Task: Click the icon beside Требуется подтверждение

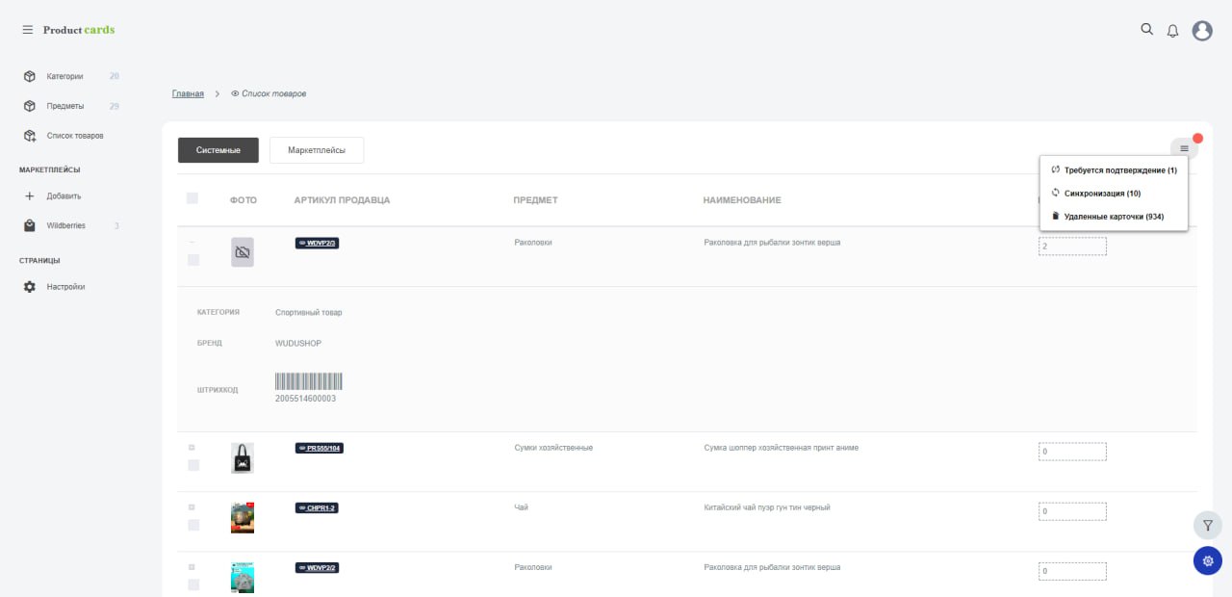Action: point(1055,169)
